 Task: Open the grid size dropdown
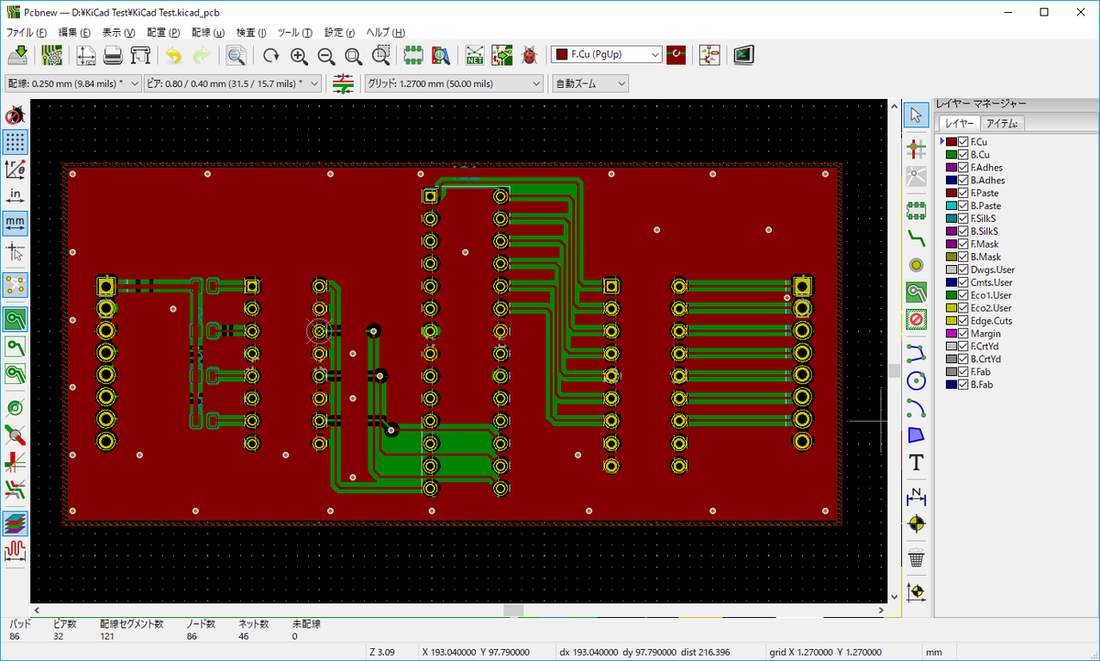coord(455,83)
